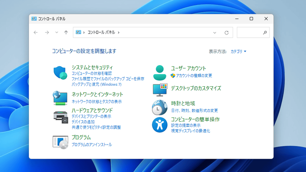This screenshot has height=172, width=306.
Task: Expand recent locations chevron beside forward arrow
Action: [x=57, y=32]
